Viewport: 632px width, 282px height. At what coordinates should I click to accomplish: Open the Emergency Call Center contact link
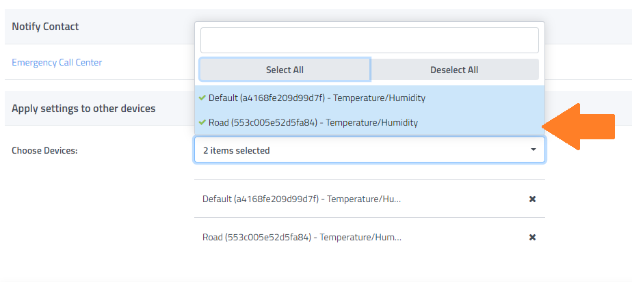[x=57, y=62]
